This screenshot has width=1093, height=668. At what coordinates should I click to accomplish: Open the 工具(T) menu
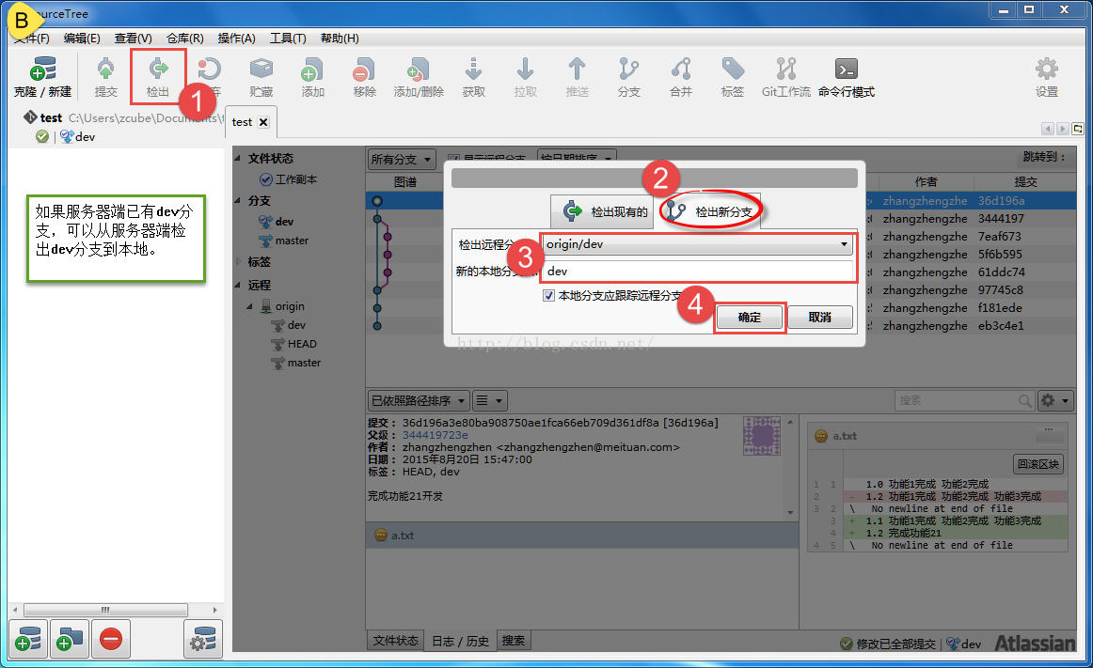point(288,39)
